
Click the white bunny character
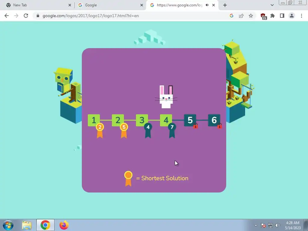166,97
